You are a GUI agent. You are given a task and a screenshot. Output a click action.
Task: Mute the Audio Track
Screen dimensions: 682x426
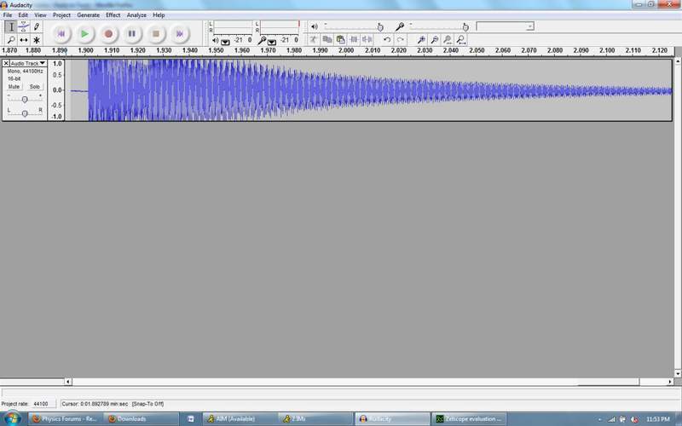click(14, 87)
